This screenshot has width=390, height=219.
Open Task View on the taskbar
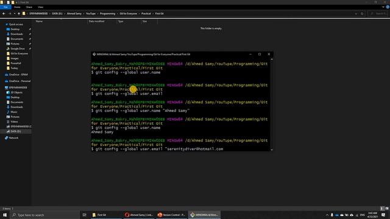[x=84, y=215]
